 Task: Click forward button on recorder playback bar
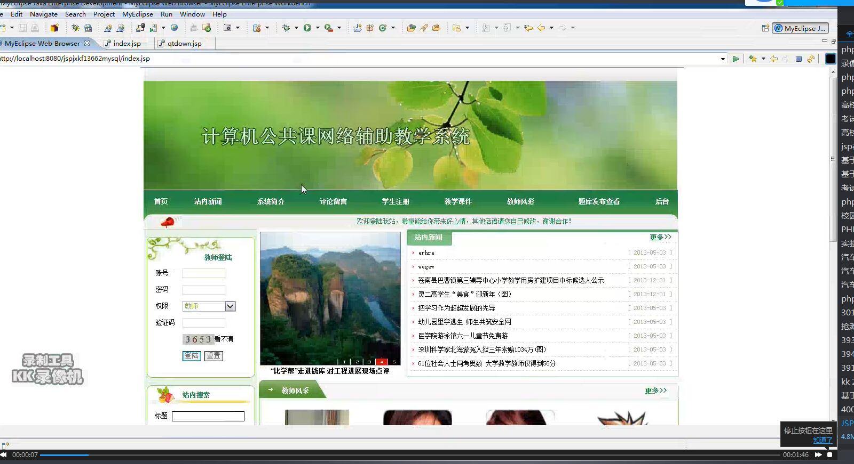pyautogui.click(x=818, y=455)
